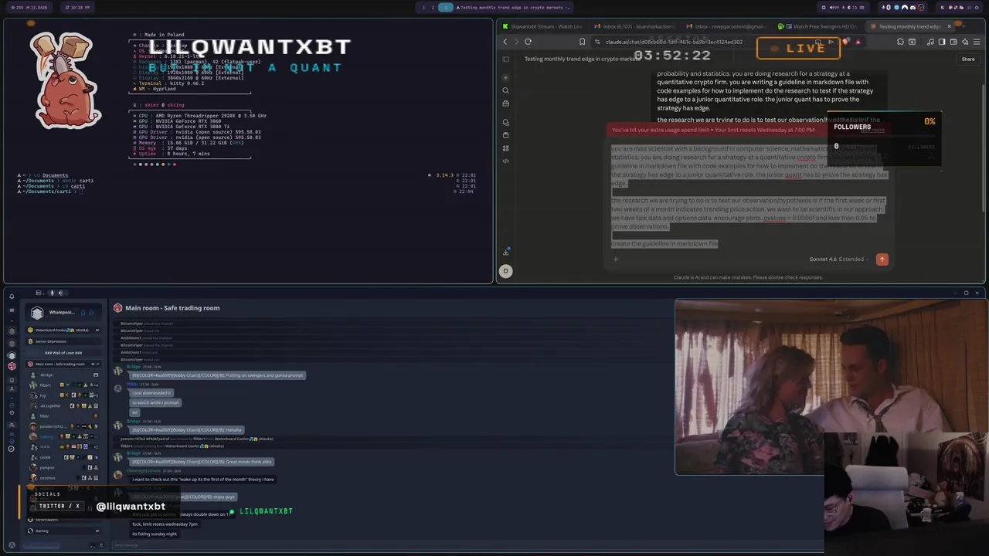989x556 pixels.
Task: Open Sonnet 4.6 Extended model selector
Action: point(838,259)
